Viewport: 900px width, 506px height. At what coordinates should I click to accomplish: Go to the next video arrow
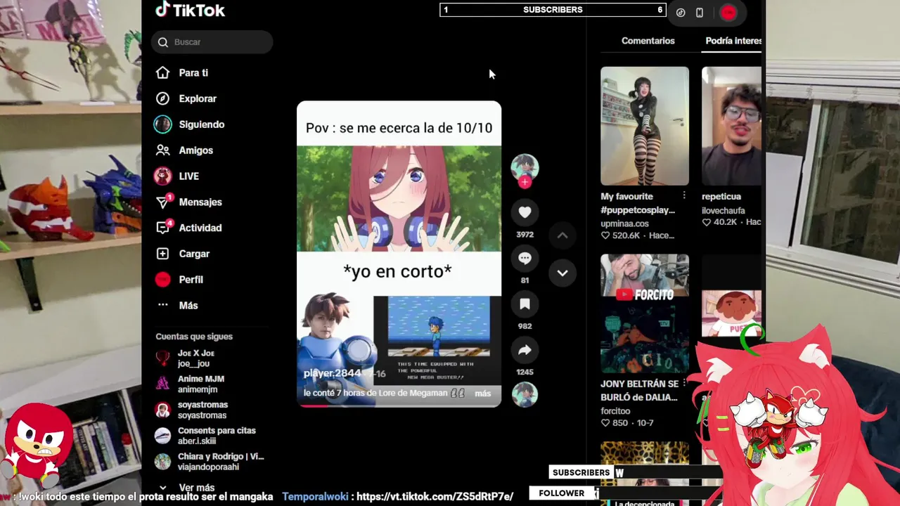(562, 273)
